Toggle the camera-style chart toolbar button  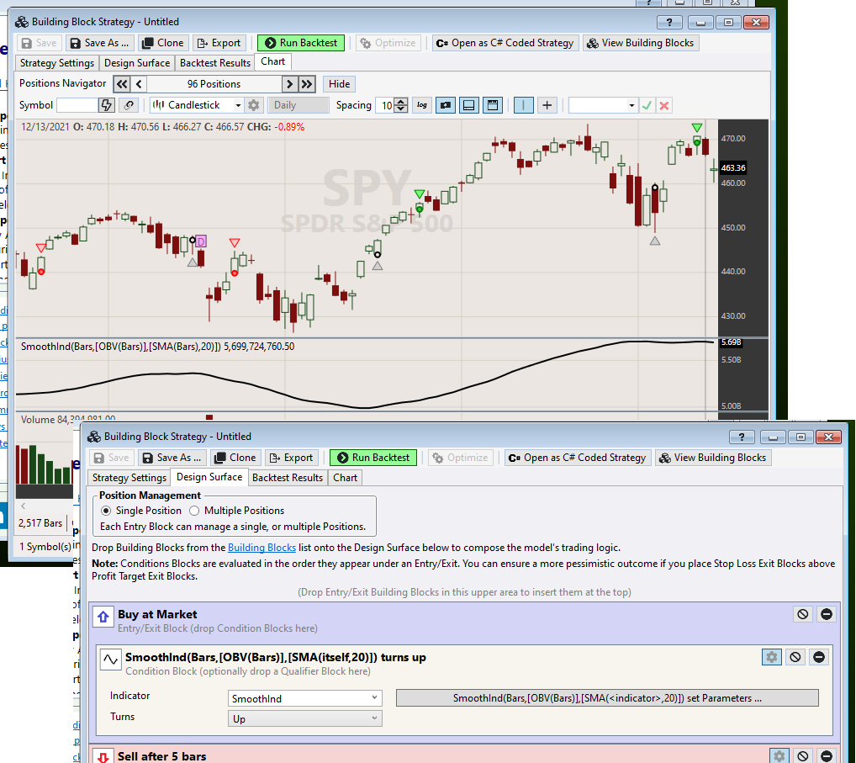[446, 105]
